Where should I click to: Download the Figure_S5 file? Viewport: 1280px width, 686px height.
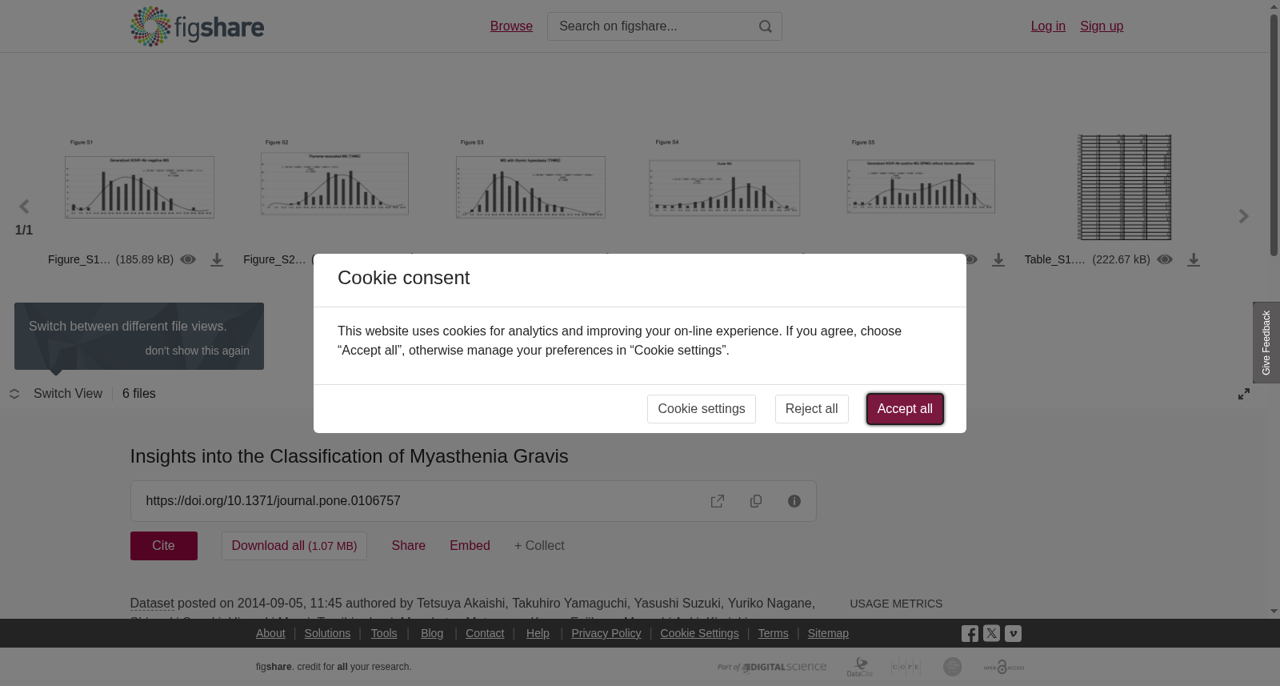coord(998,260)
